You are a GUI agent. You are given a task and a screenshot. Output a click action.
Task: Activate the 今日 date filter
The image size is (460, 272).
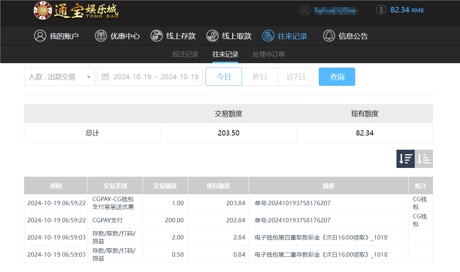point(223,77)
